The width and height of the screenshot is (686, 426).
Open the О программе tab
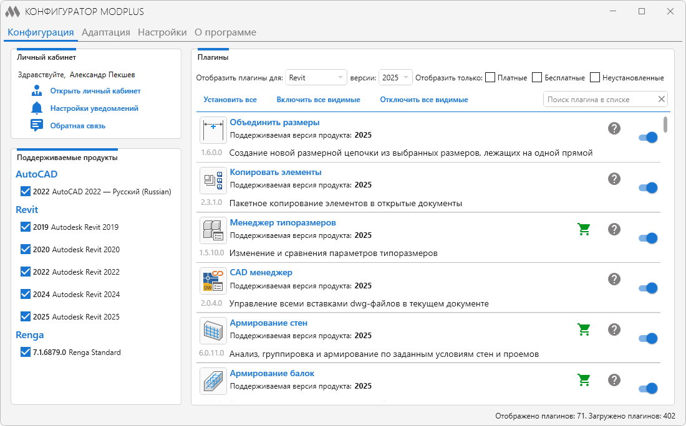(x=225, y=32)
